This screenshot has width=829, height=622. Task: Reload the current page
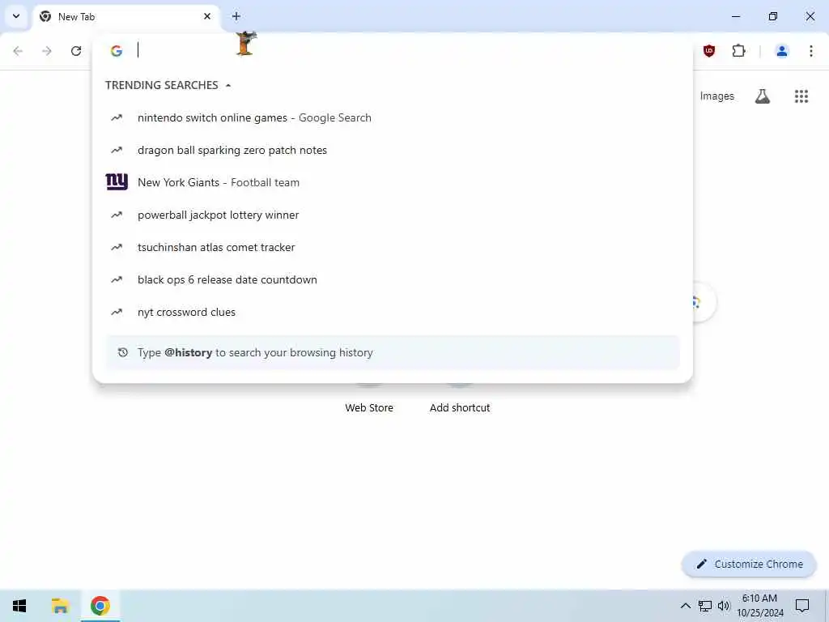click(x=76, y=51)
